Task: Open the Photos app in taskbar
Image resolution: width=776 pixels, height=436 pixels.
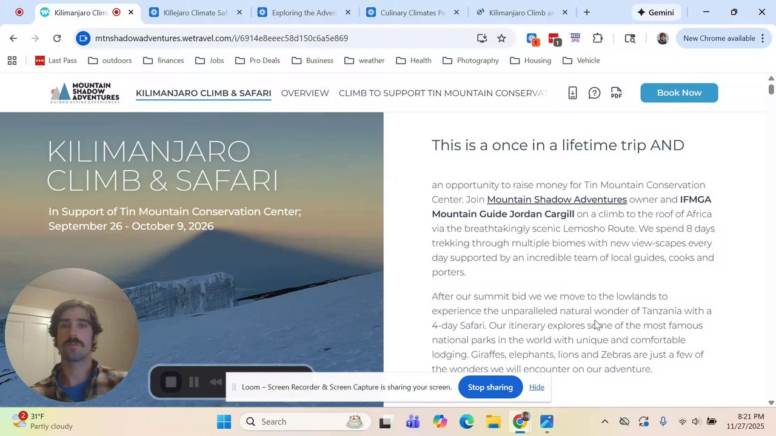Action: [546, 421]
